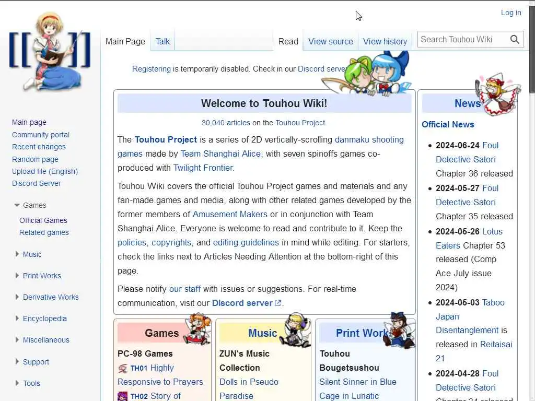Open Upload file (English) link
This screenshot has height=401, width=535.
tap(45, 171)
